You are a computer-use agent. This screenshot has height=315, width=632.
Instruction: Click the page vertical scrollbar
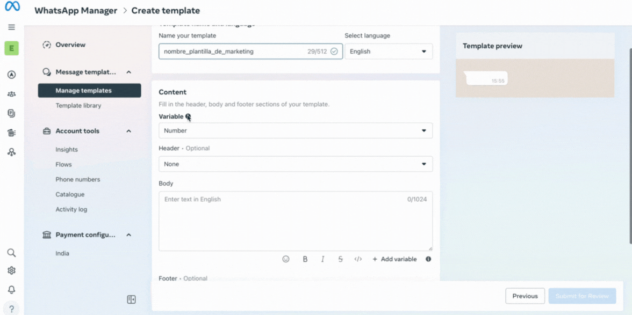[x=630, y=145]
